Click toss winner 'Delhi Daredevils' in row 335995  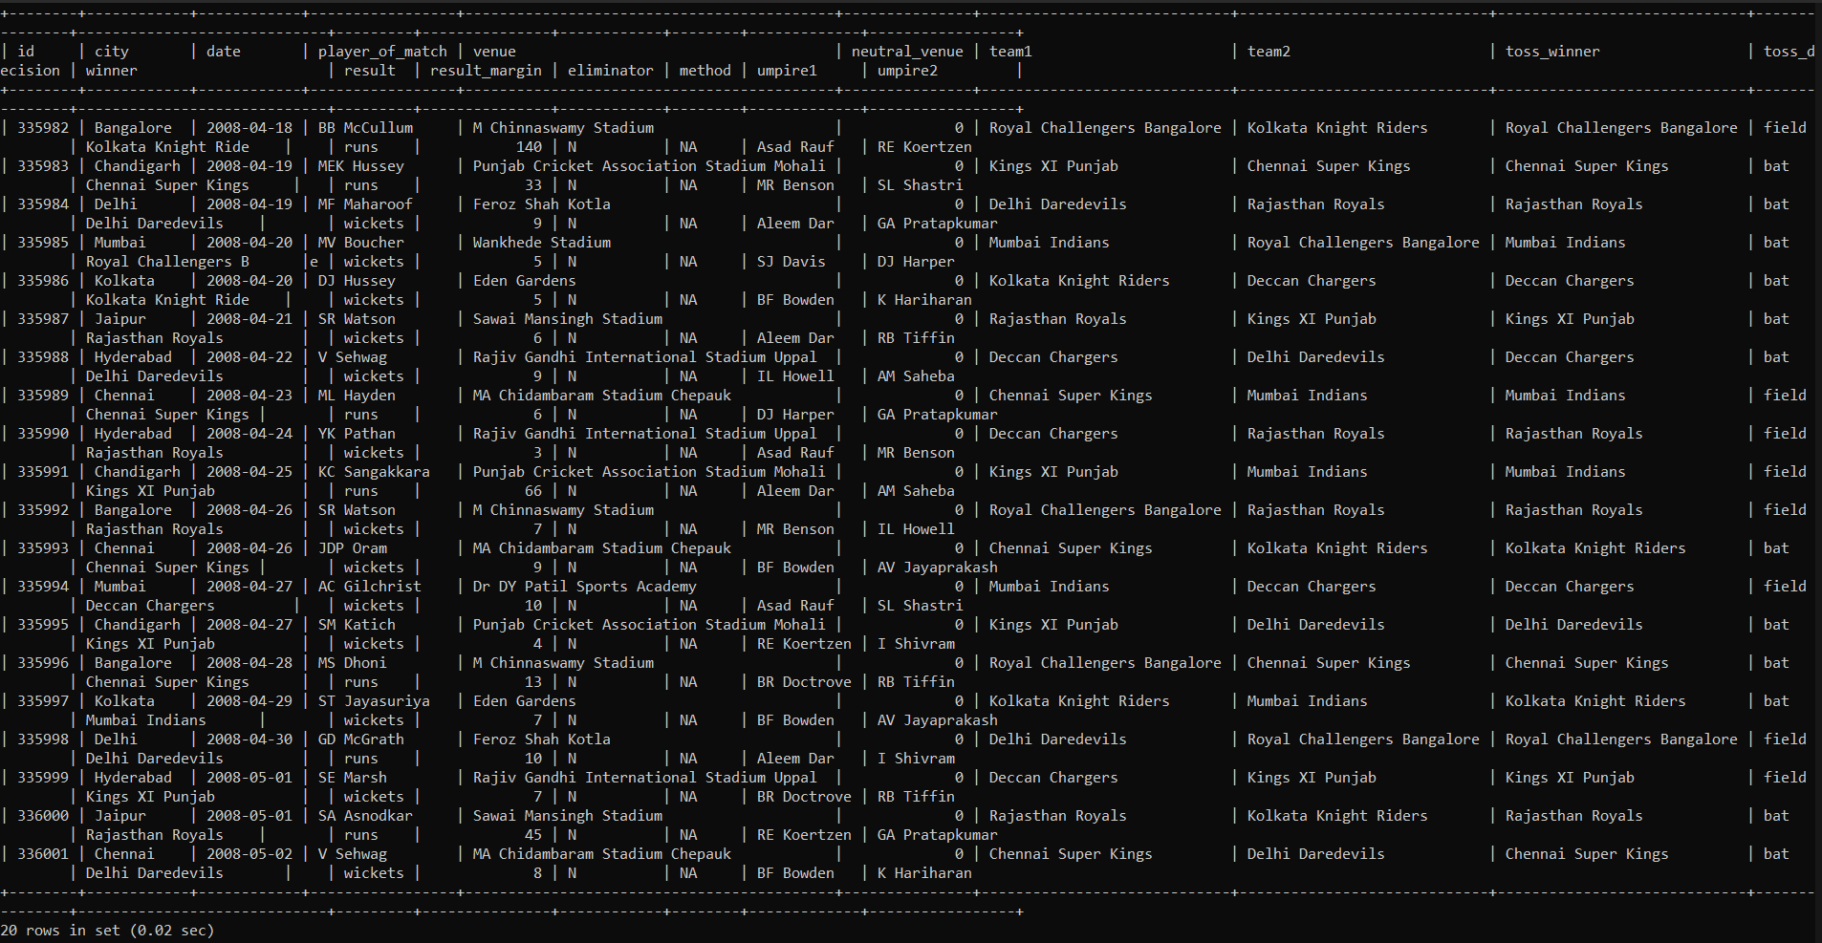tap(1574, 625)
